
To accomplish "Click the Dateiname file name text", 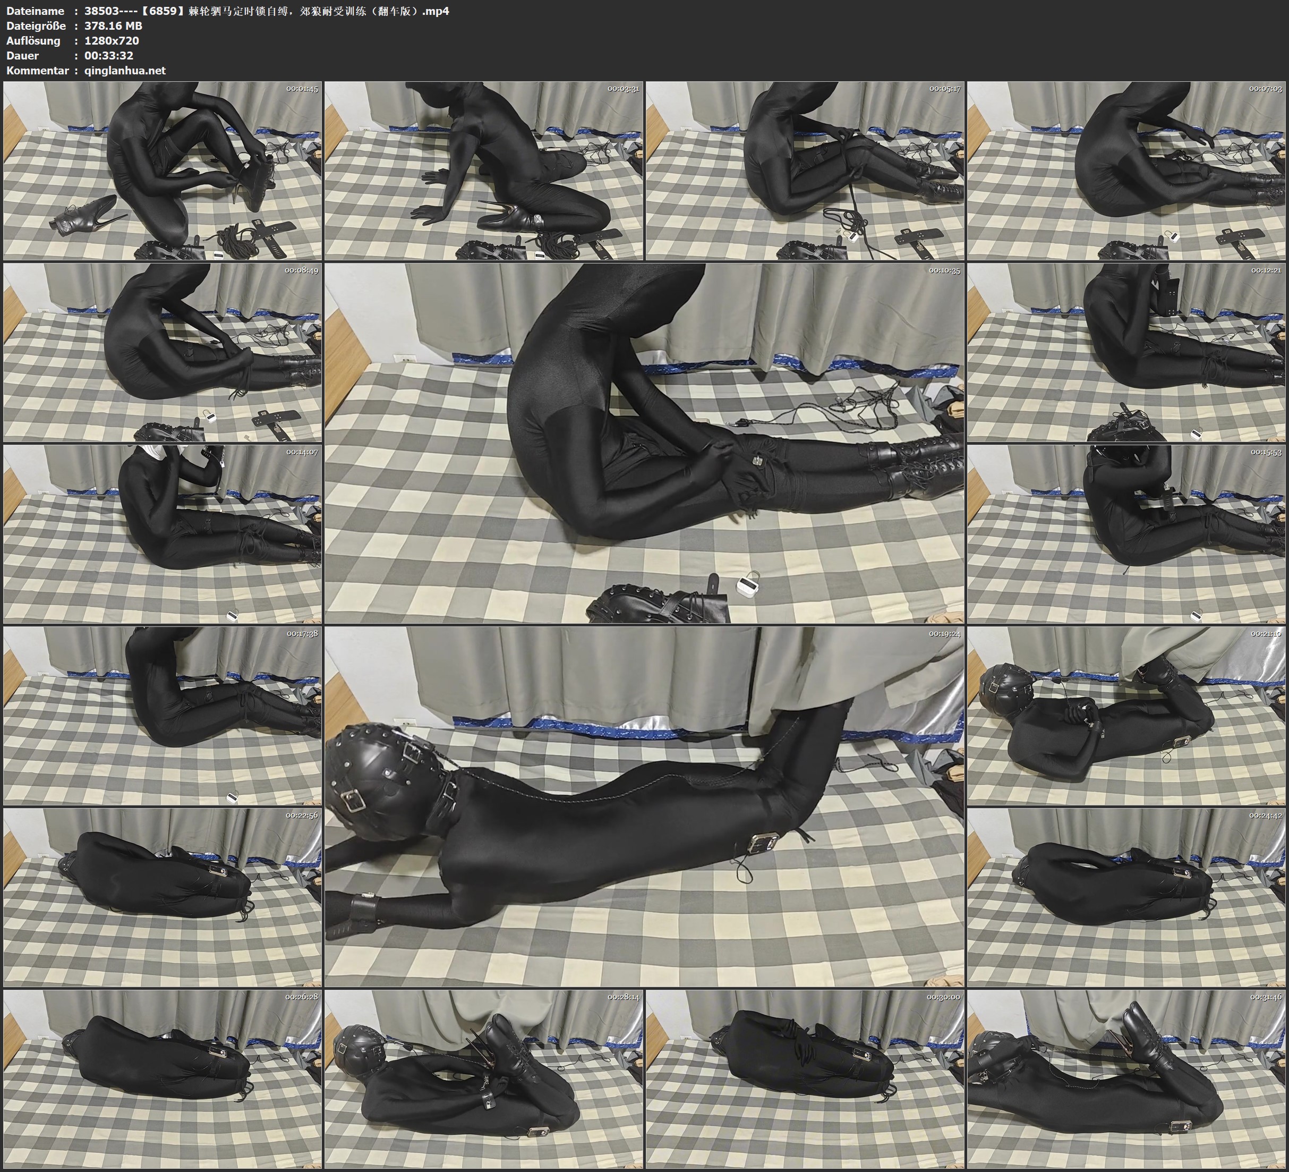I will point(267,11).
